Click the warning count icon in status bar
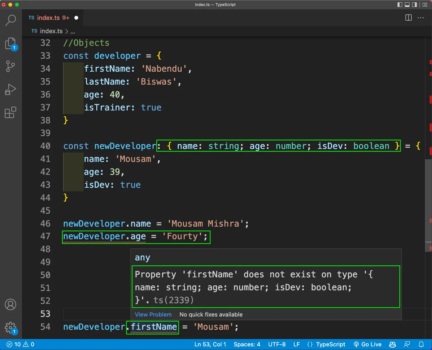The image size is (432, 350). pyautogui.click(x=26, y=344)
